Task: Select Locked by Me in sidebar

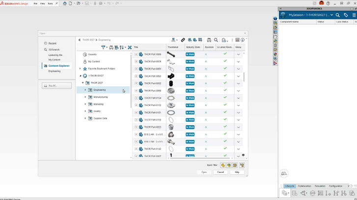Action: coord(55,55)
